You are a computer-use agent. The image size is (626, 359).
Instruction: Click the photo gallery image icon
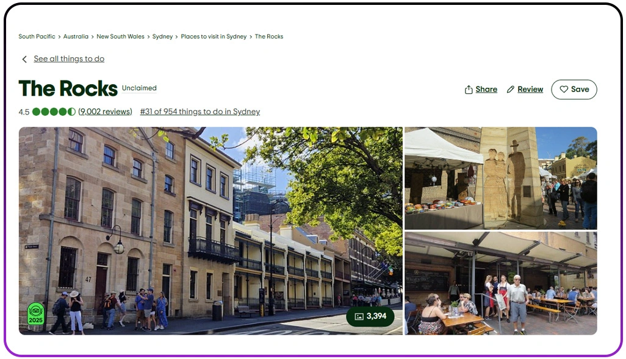click(x=359, y=316)
